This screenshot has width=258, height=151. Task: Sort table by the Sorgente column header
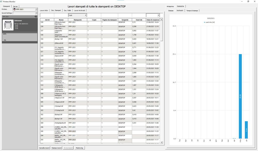pyautogui.click(x=125, y=20)
